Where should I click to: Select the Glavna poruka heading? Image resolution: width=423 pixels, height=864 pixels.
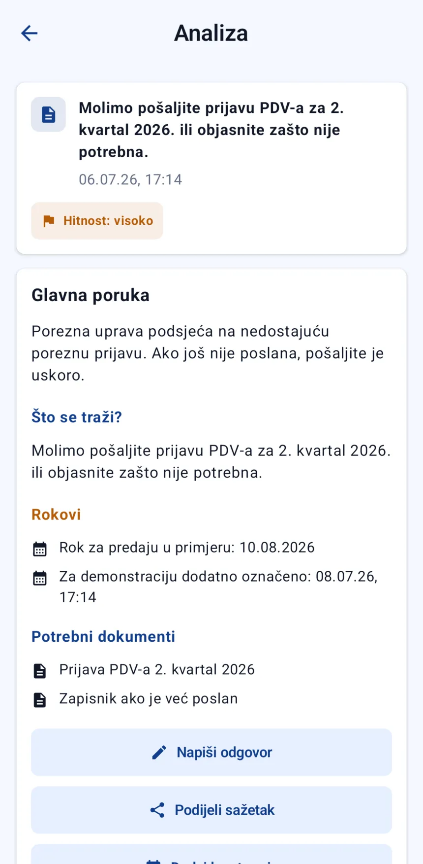click(x=91, y=295)
